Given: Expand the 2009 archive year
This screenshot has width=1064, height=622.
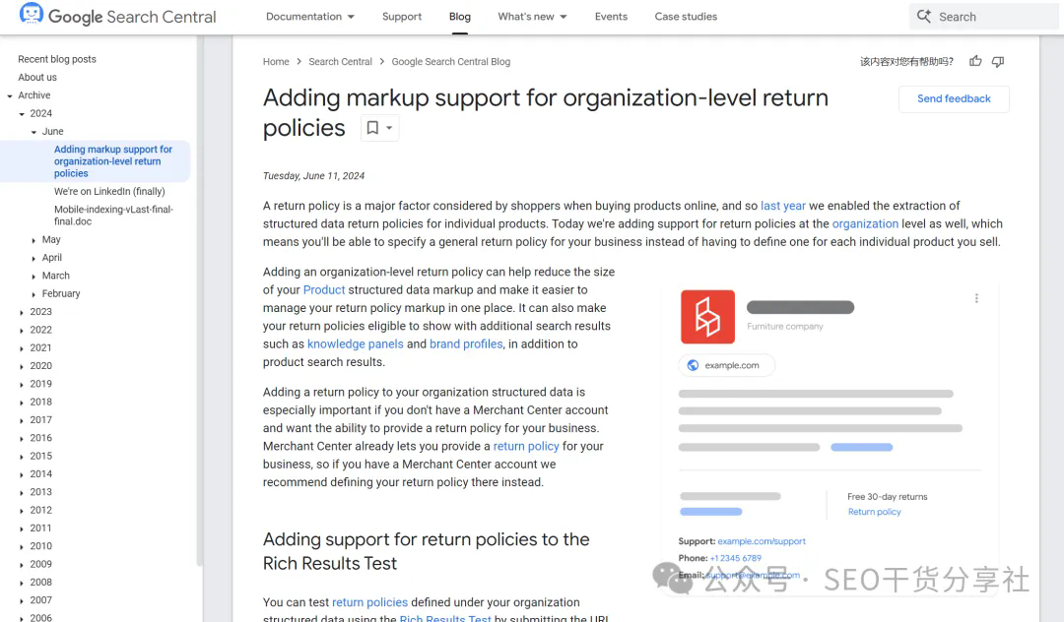Looking at the screenshot, I should [x=22, y=564].
